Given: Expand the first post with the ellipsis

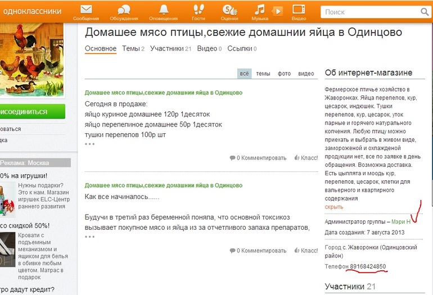Looking at the screenshot, I should click(x=90, y=144).
